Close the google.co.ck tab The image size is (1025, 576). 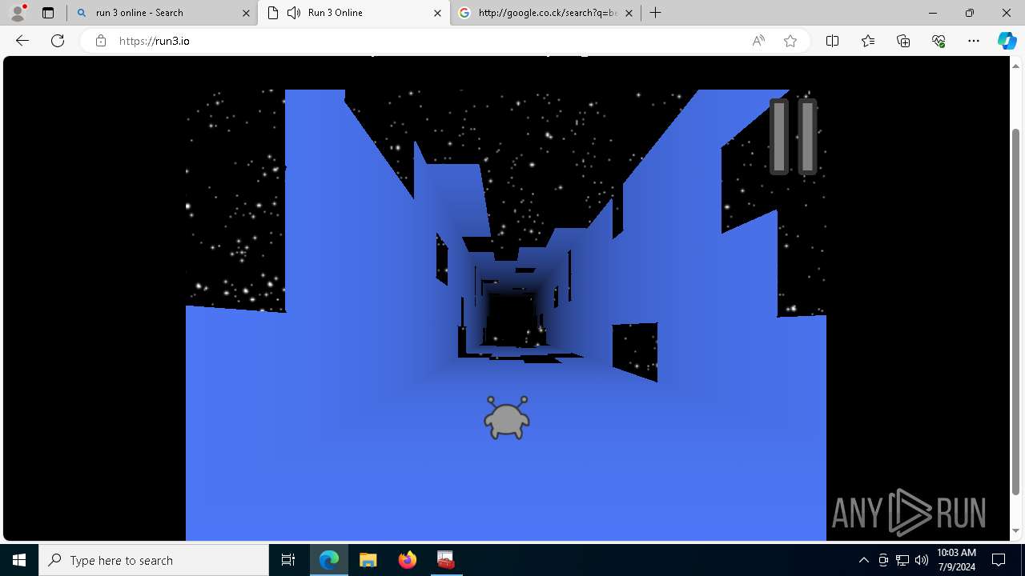tap(629, 13)
